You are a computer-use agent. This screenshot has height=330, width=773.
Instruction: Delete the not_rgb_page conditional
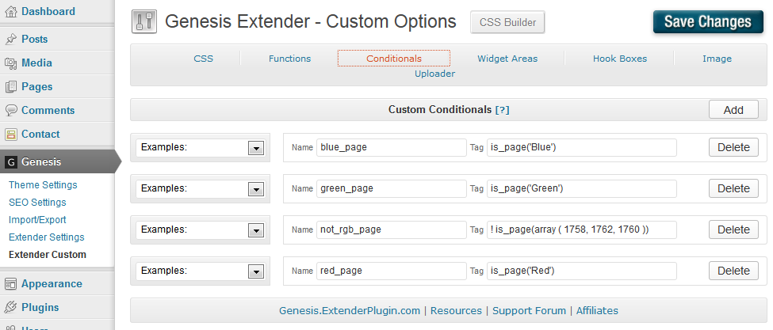point(733,229)
